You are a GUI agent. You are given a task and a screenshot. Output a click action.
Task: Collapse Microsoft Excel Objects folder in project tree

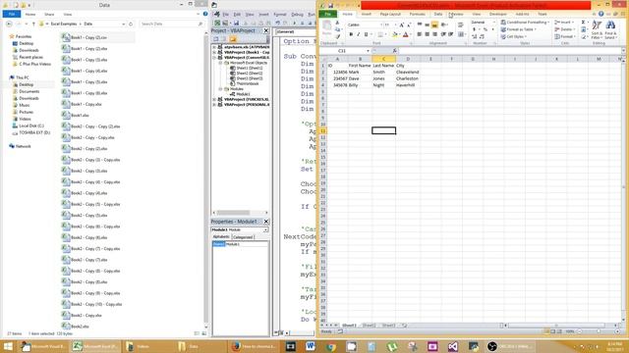coord(220,63)
